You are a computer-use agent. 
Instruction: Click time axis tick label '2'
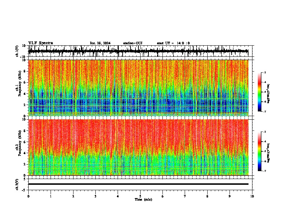coord(73,196)
